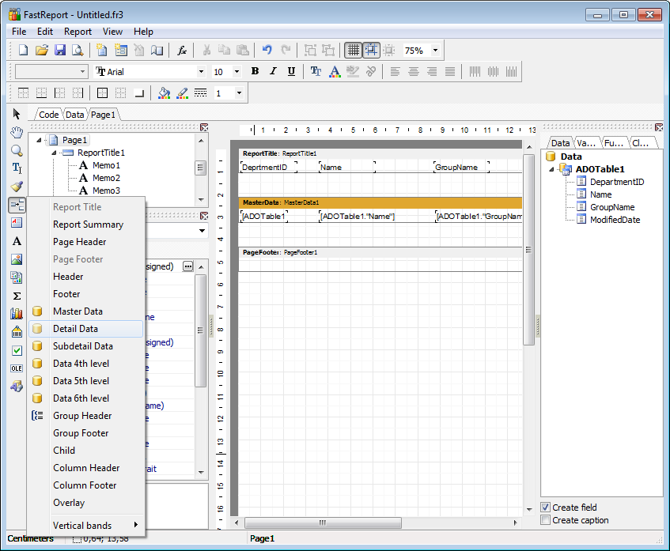Apply Bold formatting

(x=255, y=71)
